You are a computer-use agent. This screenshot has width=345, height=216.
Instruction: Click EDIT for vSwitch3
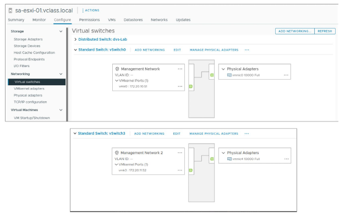click(x=177, y=134)
